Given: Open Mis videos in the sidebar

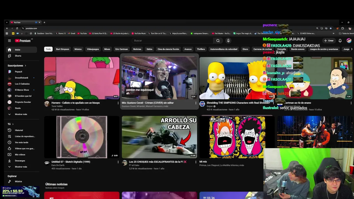Looking at the screenshot, I should click(22, 155).
